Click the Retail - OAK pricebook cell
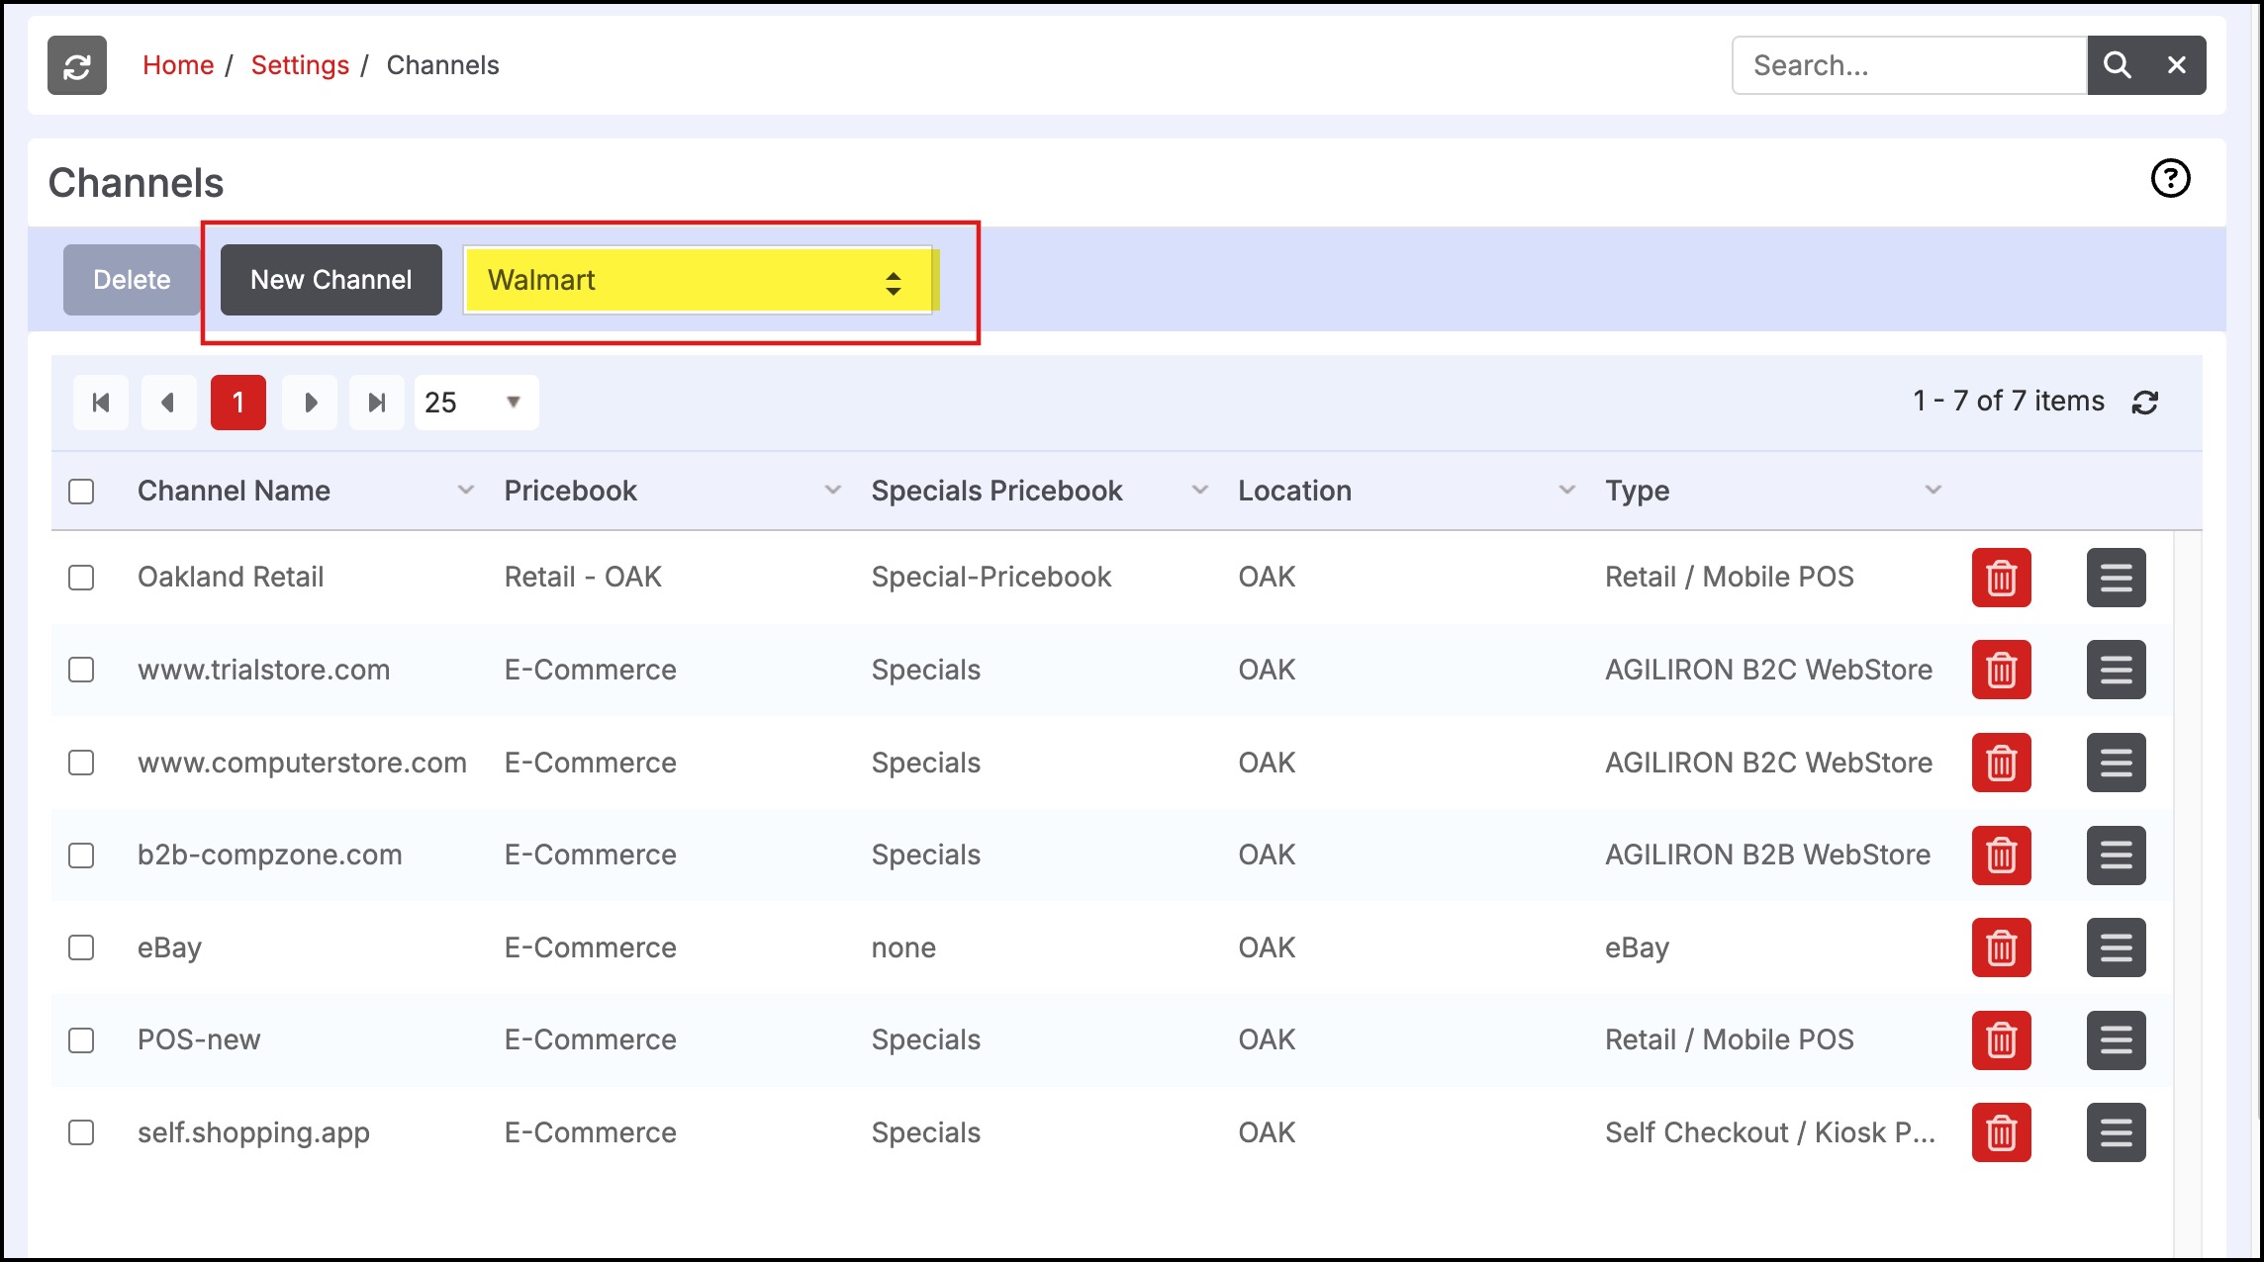 (583, 578)
